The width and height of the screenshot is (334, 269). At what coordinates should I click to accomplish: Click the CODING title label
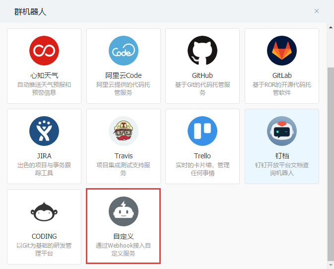coord(44,236)
